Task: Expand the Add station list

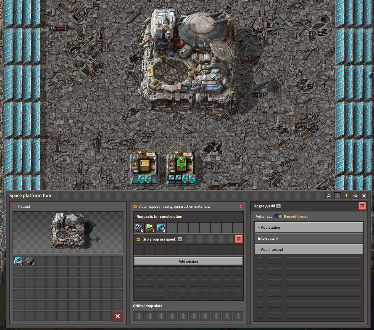Action: (309, 227)
